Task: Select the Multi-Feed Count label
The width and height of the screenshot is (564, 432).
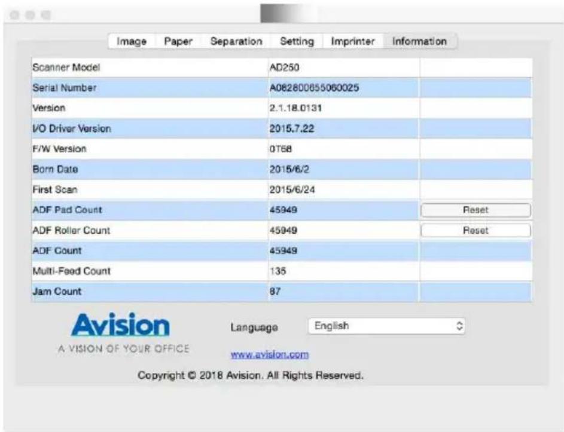Action: click(72, 271)
